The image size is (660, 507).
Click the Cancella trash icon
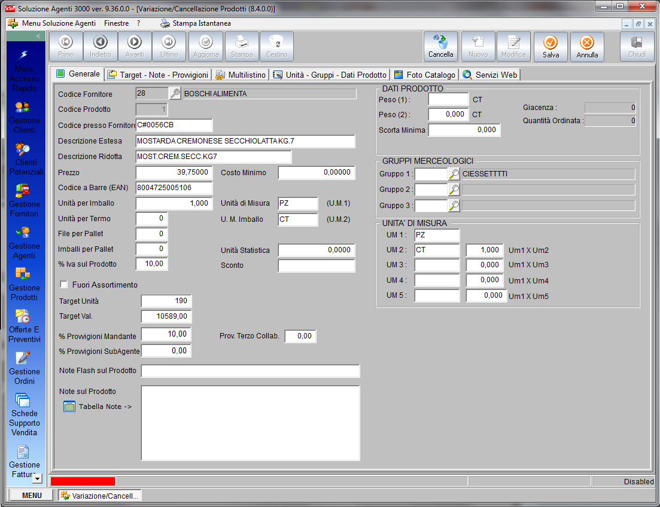441,42
